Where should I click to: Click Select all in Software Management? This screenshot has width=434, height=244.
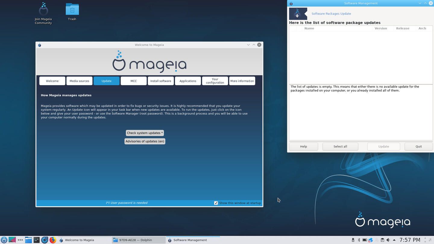(340, 146)
